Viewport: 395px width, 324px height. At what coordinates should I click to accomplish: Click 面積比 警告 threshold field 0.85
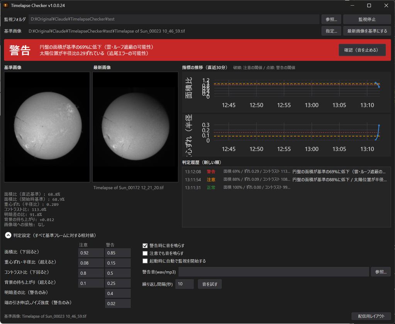pyautogui.click(x=118, y=253)
